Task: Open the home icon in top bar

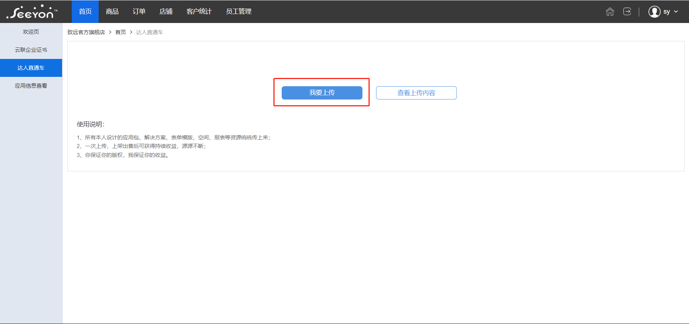Action: [610, 11]
